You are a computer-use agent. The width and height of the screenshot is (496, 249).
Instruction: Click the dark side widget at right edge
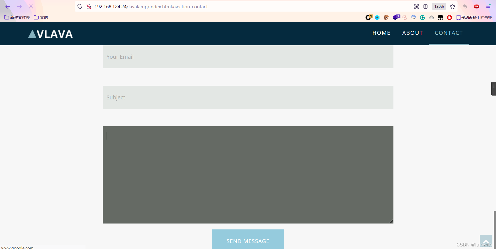click(x=494, y=89)
